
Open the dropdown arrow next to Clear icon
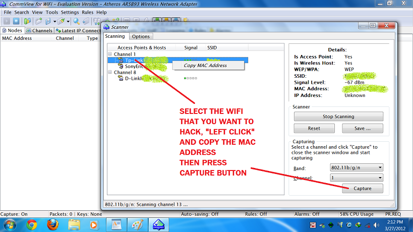(x=68, y=21)
